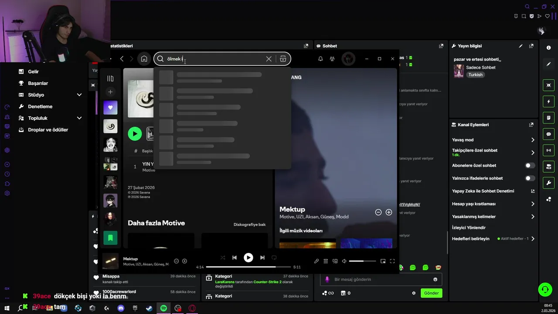Open Denetleme menu item
The width and height of the screenshot is (558, 314).
(40, 106)
